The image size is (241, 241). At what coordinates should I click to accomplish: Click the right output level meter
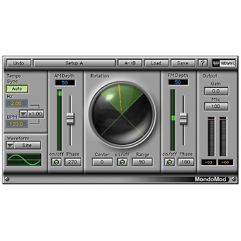223,137
